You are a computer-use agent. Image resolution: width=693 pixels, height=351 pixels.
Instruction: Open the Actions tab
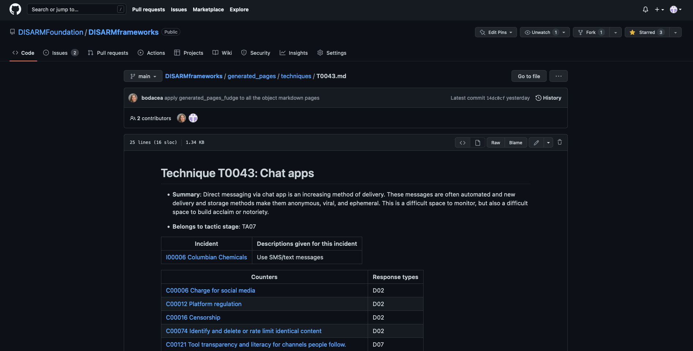click(151, 53)
